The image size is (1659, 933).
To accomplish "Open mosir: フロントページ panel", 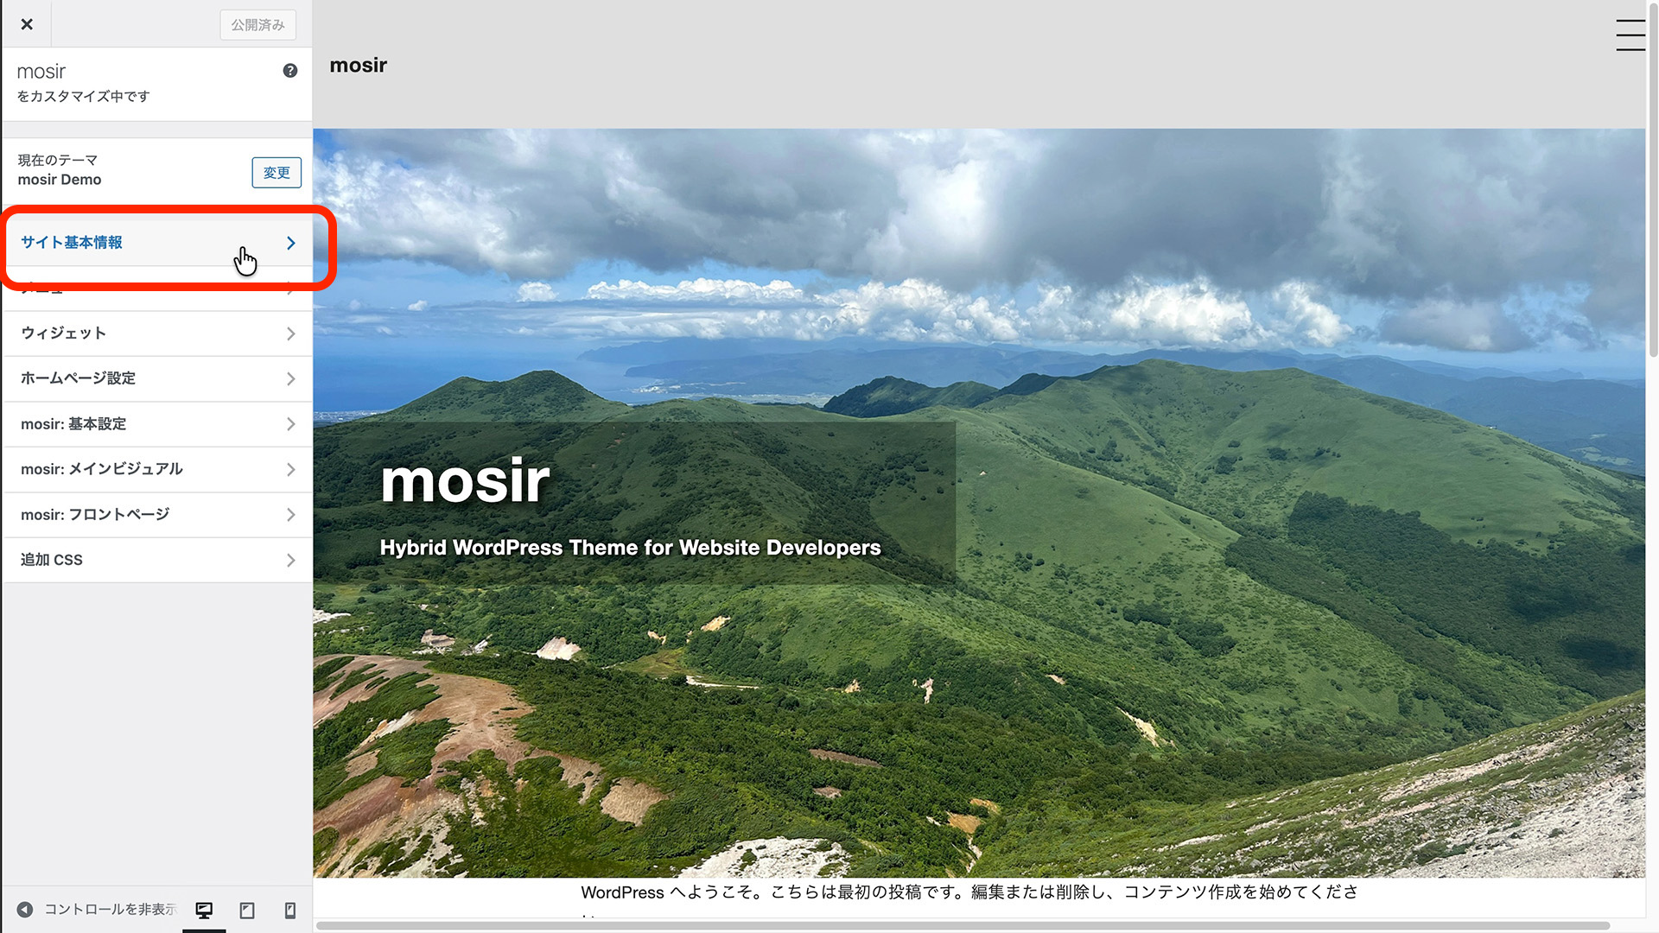I will pos(95,515).
